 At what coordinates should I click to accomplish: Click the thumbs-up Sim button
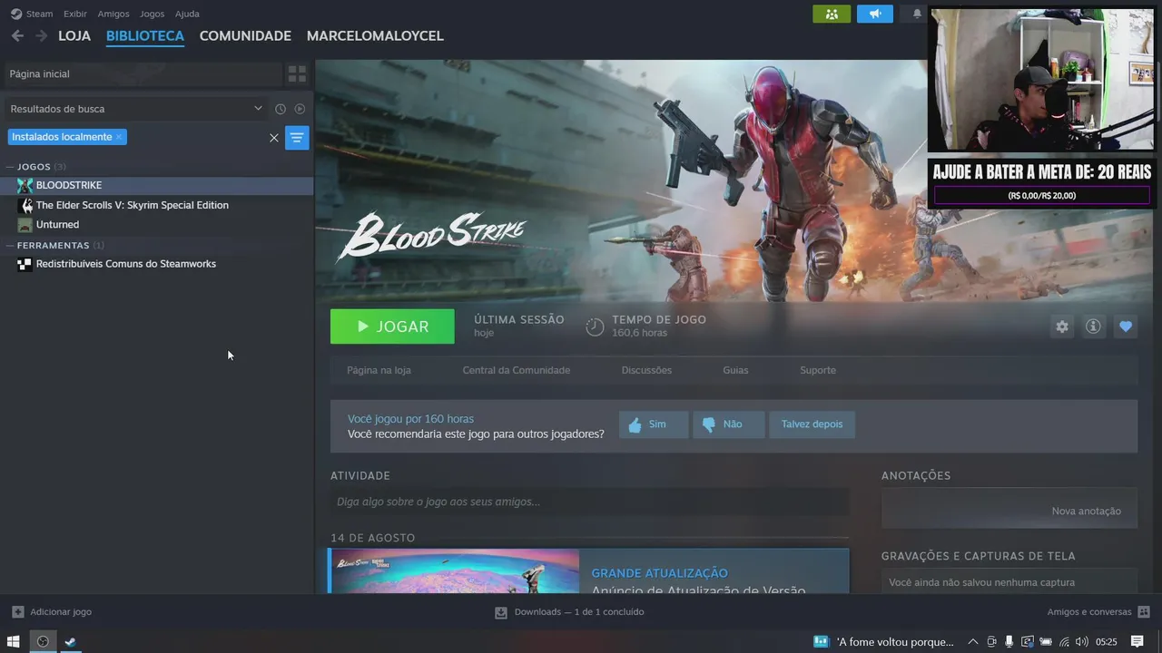654,424
